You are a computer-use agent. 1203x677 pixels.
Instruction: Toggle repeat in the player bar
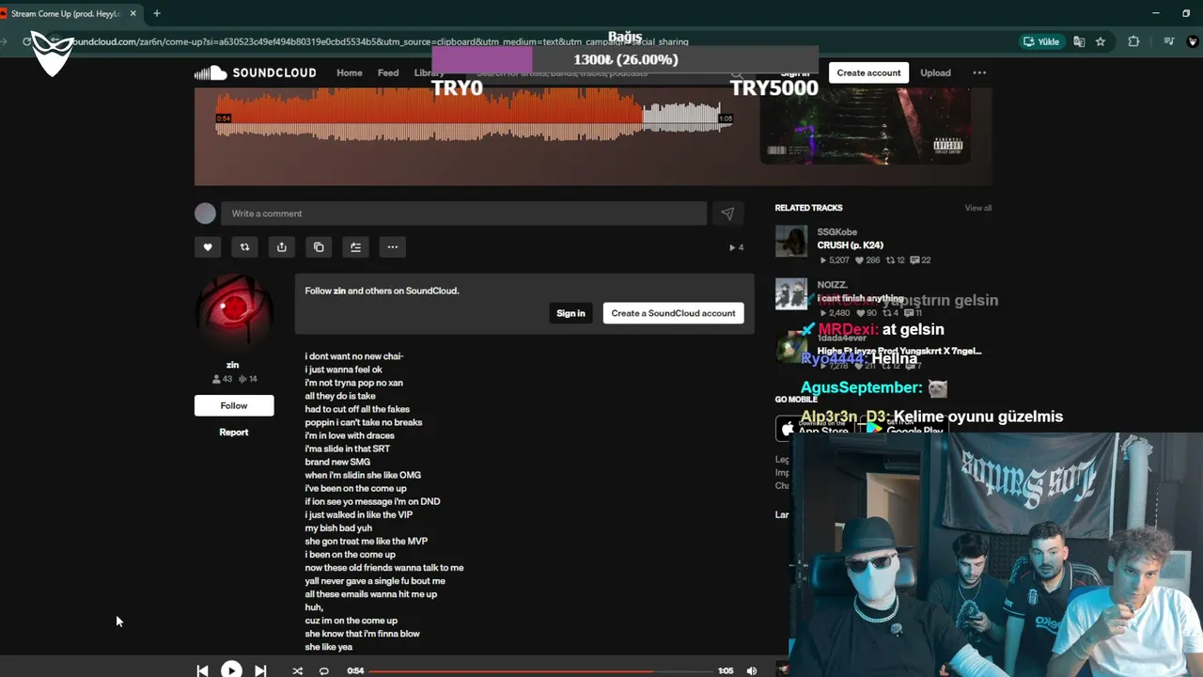click(x=324, y=670)
